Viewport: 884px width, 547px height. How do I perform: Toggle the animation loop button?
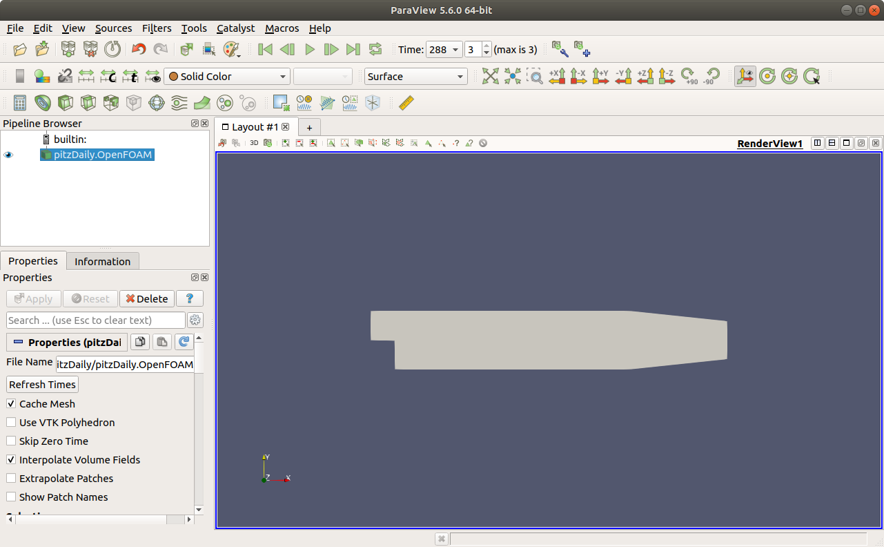(x=375, y=50)
